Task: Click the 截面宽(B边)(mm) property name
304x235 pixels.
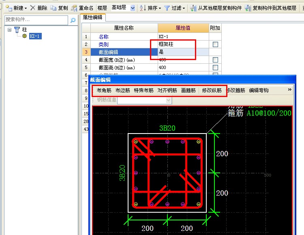Action: (117, 60)
